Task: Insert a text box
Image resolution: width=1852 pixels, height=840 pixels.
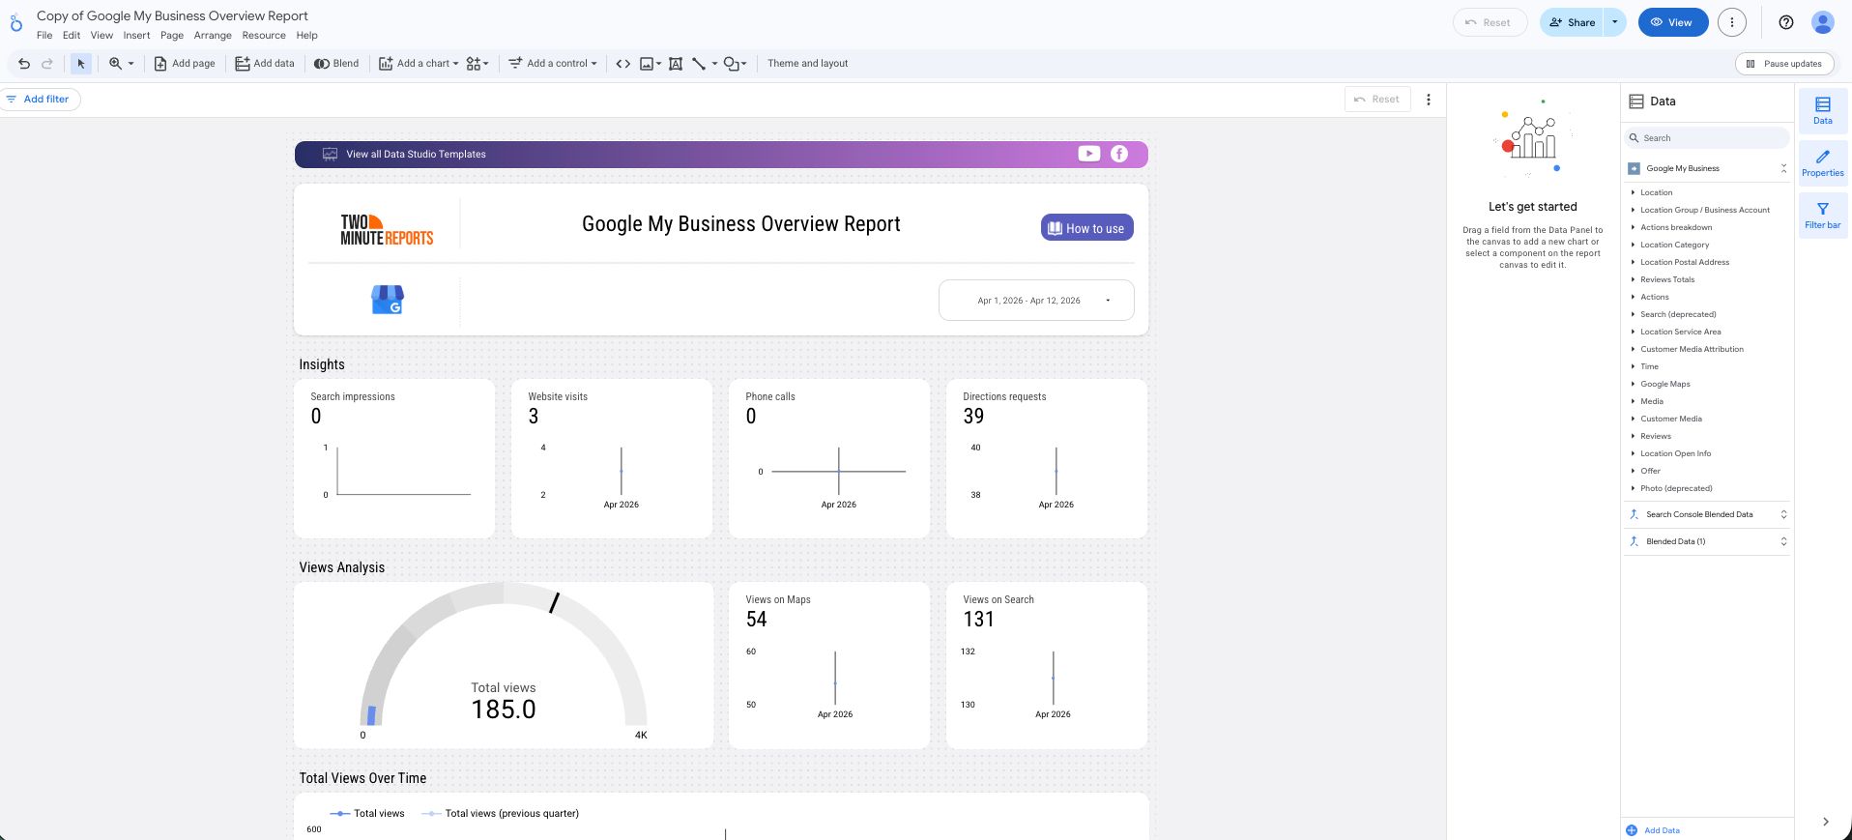Action: point(676,64)
